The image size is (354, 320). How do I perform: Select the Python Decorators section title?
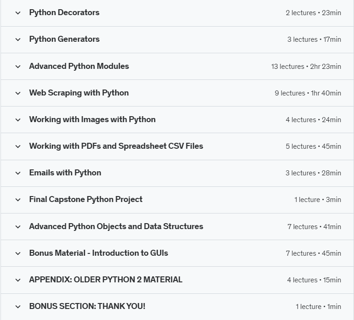(x=64, y=12)
